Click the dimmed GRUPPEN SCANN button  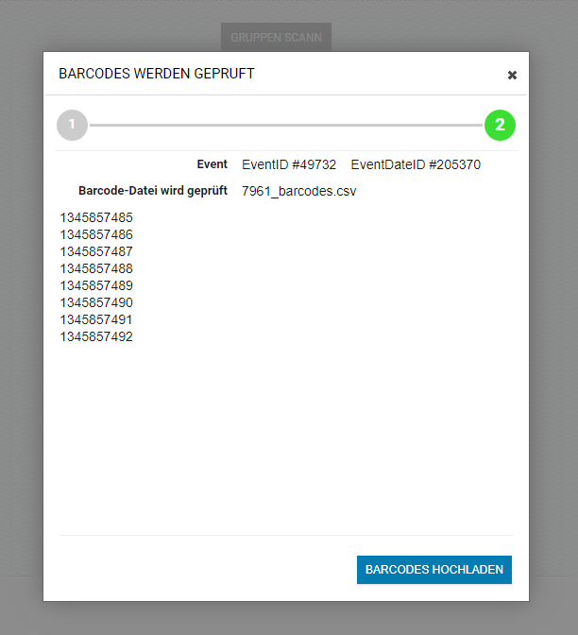click(276, 38)
